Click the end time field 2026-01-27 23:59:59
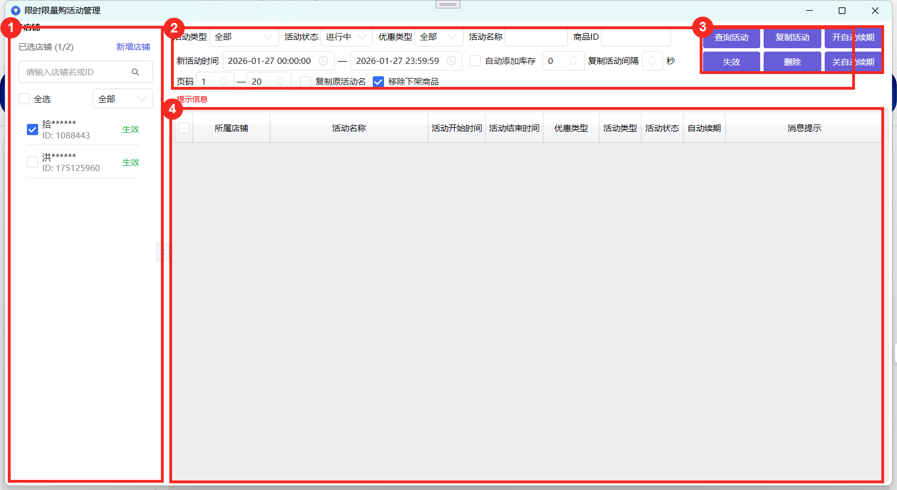This screenshot has width=897, height=490. click(x=406, y=61)
